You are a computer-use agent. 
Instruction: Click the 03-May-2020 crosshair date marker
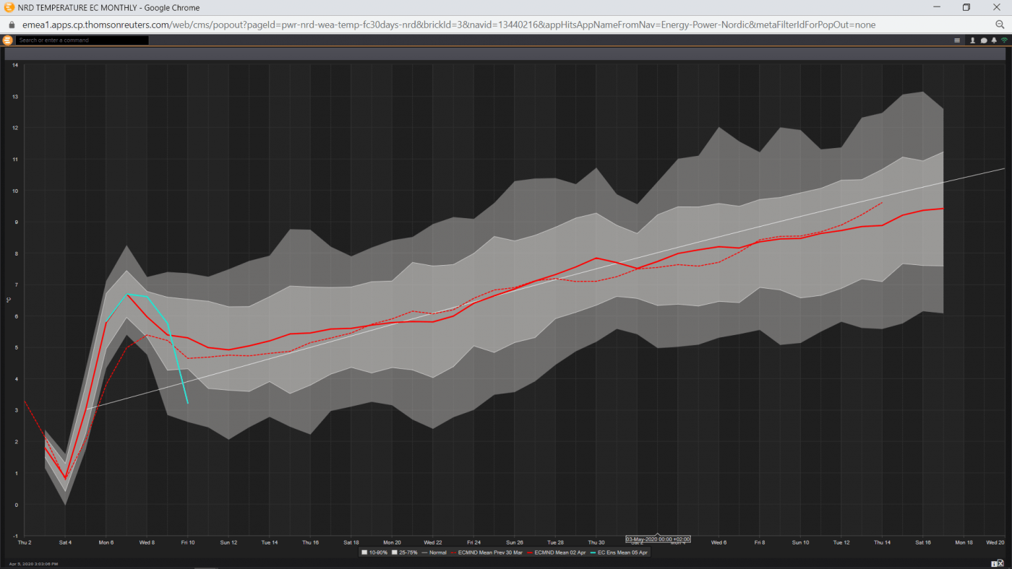click(x=658, y=539)
